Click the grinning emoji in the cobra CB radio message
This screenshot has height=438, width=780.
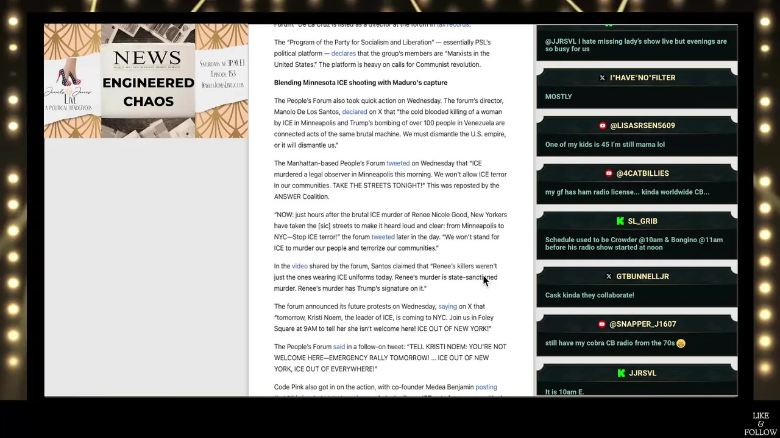click(x=681, y=344)
